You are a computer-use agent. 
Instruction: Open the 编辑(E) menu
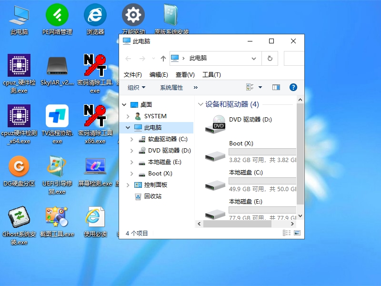point(159,75)
